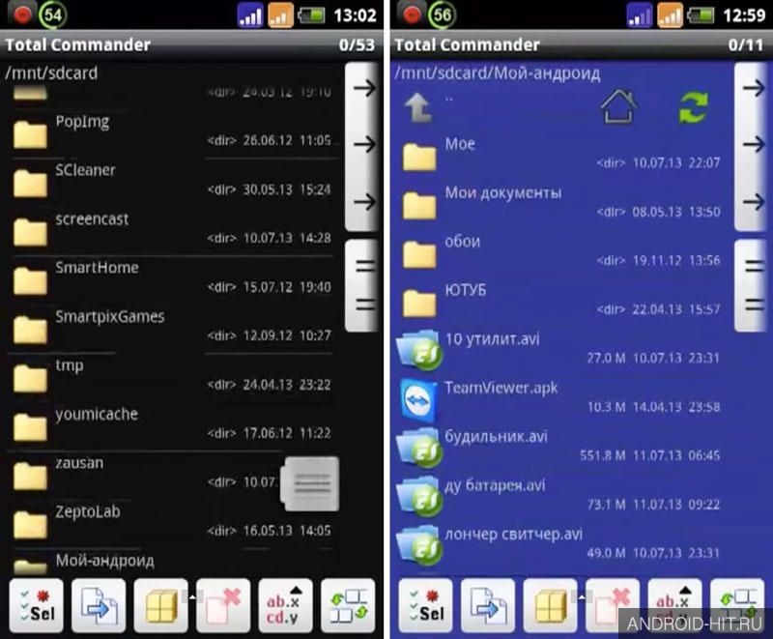Open the SmartHome folder
Viewport: 773px width, 639px height.
173,278
